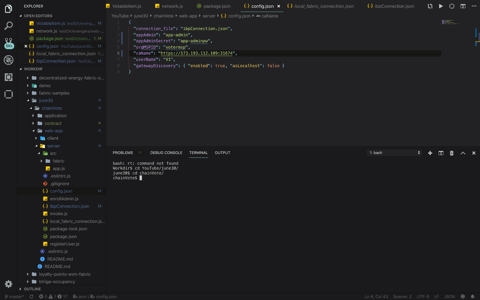Open the Explorer view in activity bar

(x=9, y=9)
